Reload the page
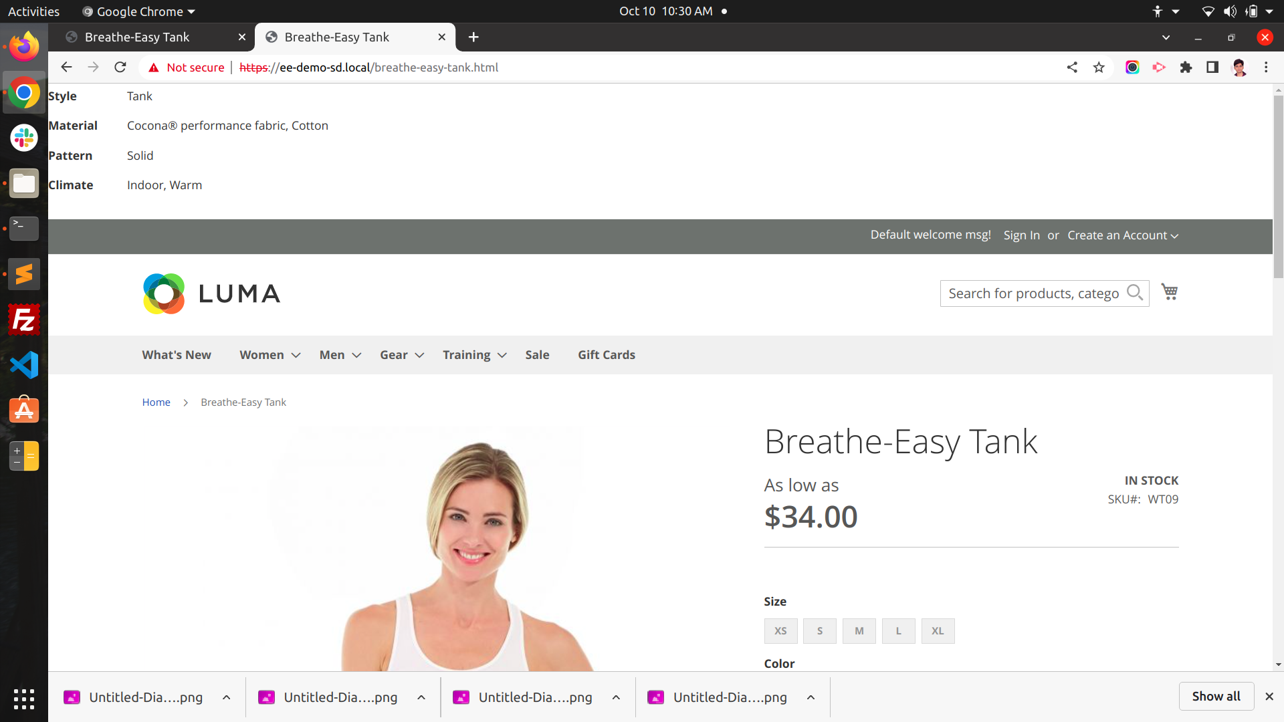 (120, 67)
